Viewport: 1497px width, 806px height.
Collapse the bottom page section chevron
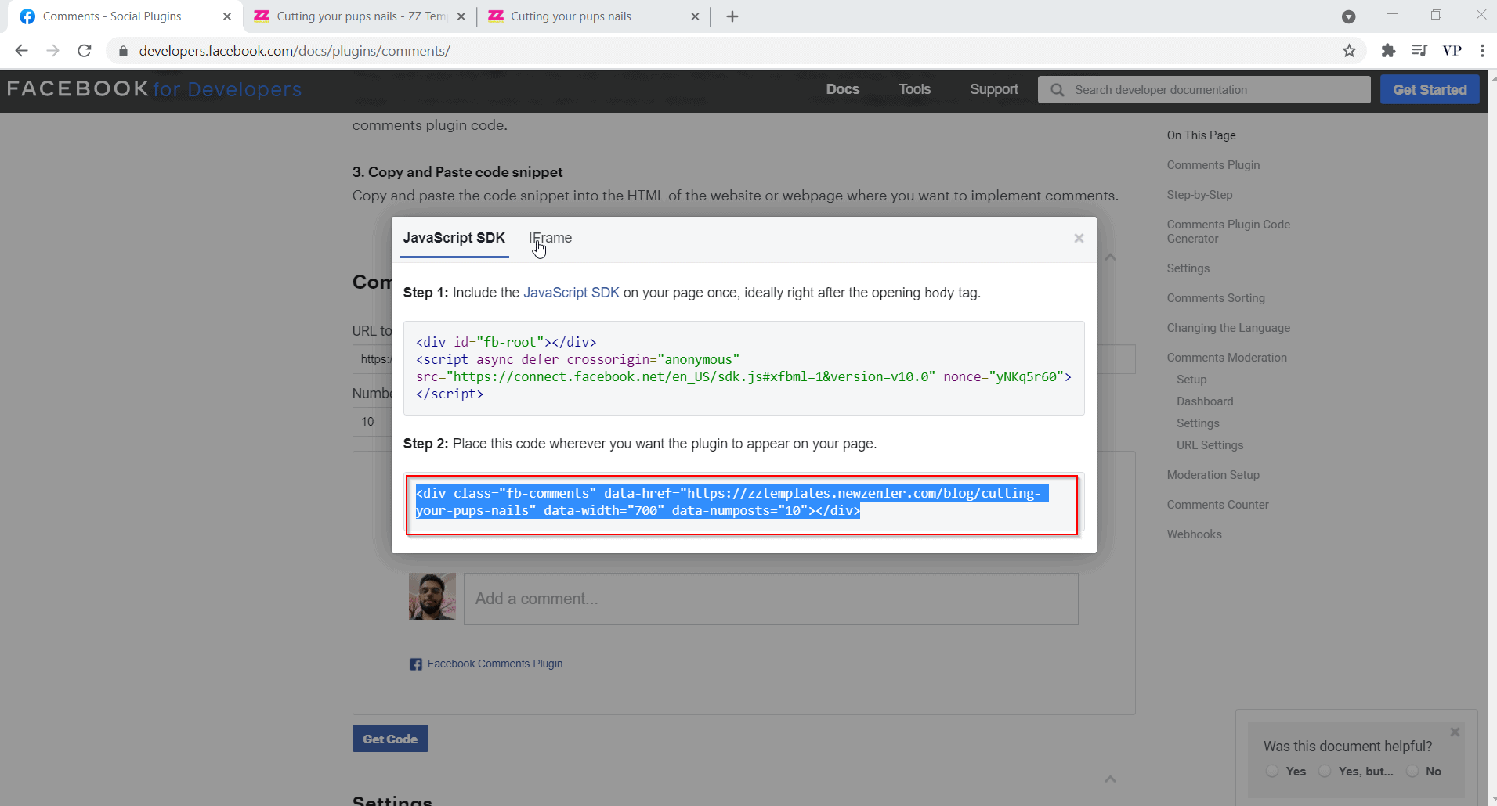tap(1110, 779)
